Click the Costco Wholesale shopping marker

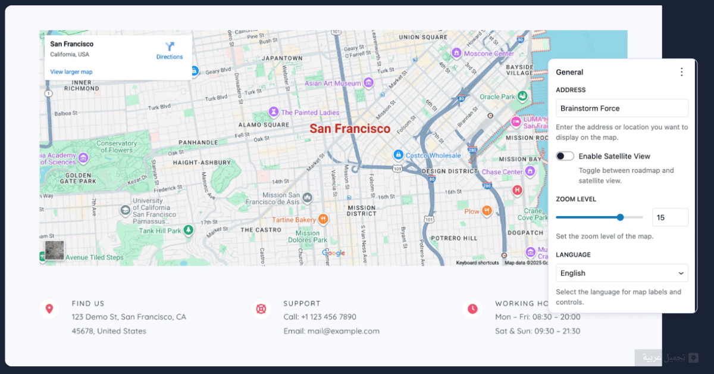tap(399, 155)
